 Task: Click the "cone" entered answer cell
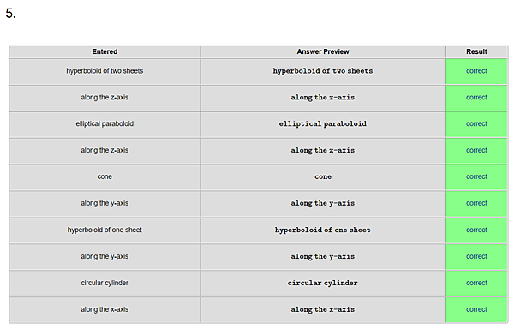click(x=105, y=177)
